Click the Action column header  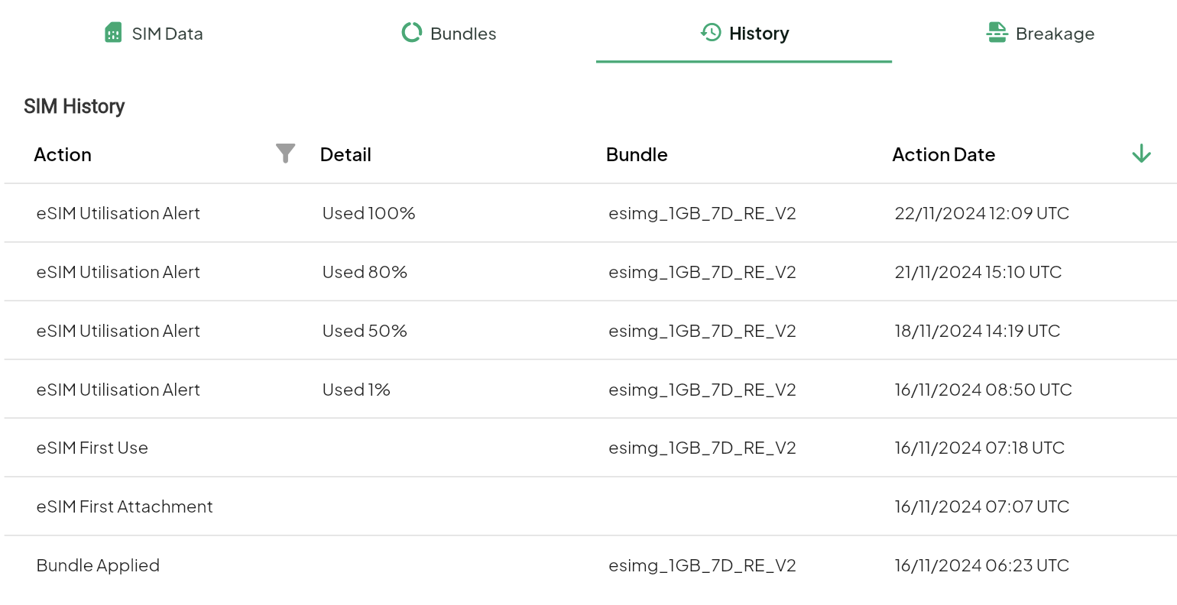point(63,154)
